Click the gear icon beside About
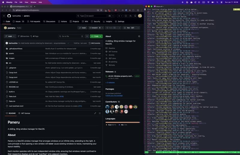This screenshot has height=155, width=240. coord(139,36)
